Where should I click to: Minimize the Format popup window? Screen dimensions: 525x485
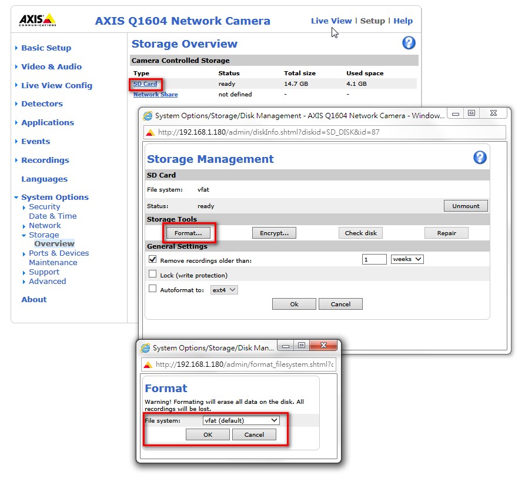point(286,346)
